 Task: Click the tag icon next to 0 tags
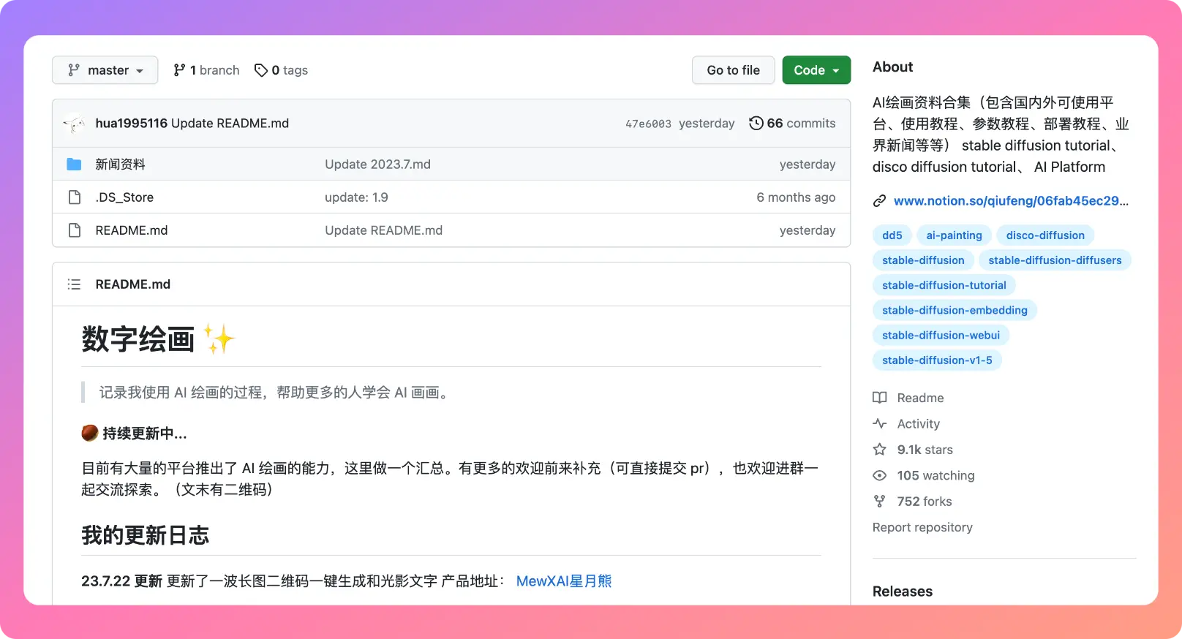pos(260,70)
